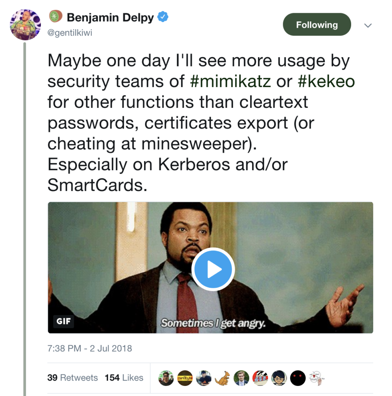
Task: Open the kangaroo liker avatar
Action: [222, 378]
